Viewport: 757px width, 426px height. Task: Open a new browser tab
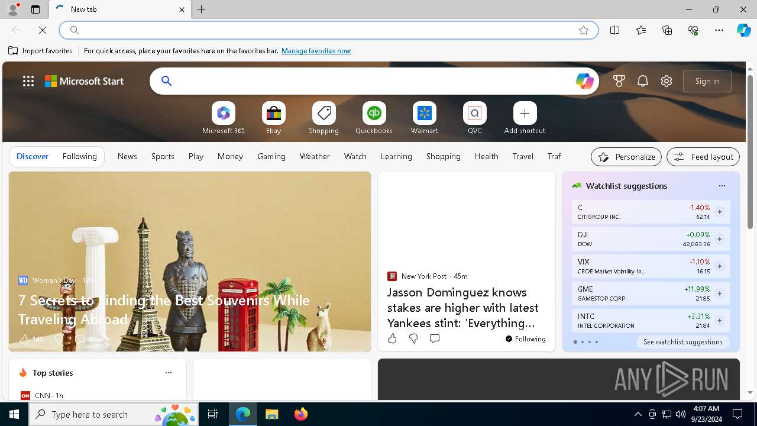pyautogui.click(x=202, y=9)
